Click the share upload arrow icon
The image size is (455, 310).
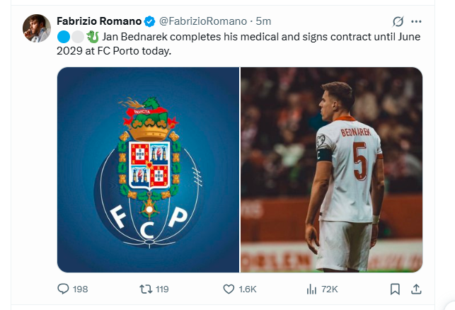[x=416, y=289]
